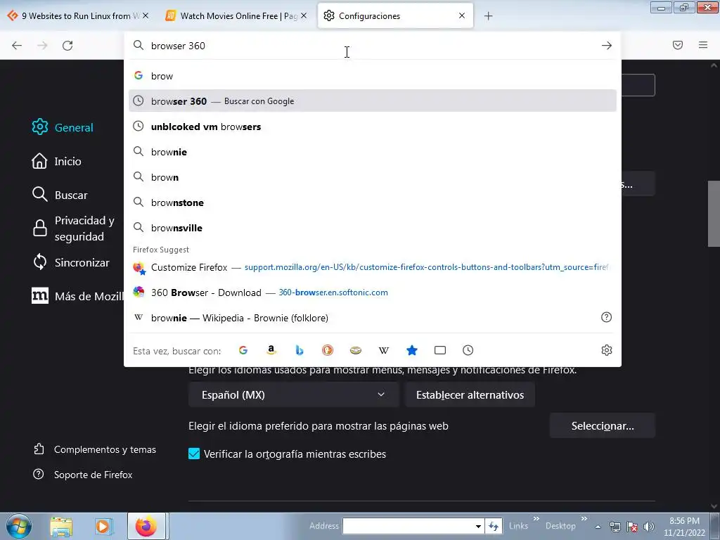
Task: Switch to the Watch Movies Online Free tab
Action: 236,16
